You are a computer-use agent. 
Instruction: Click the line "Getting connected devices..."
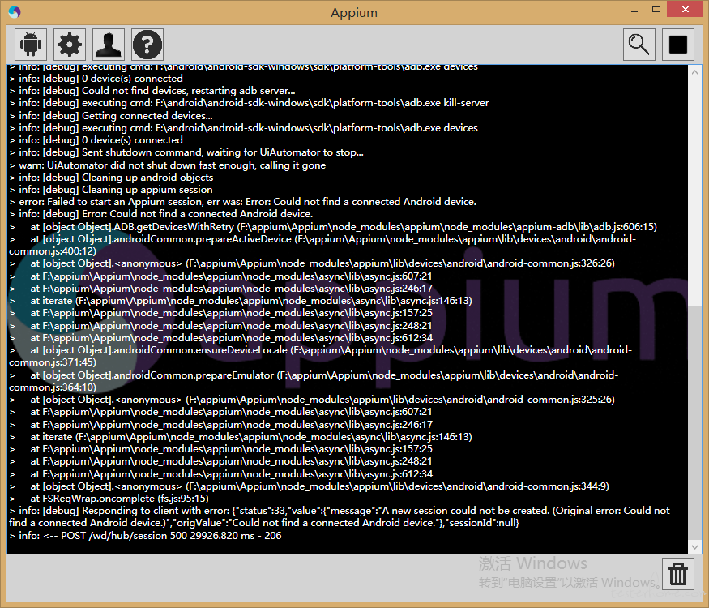[111, 115]
